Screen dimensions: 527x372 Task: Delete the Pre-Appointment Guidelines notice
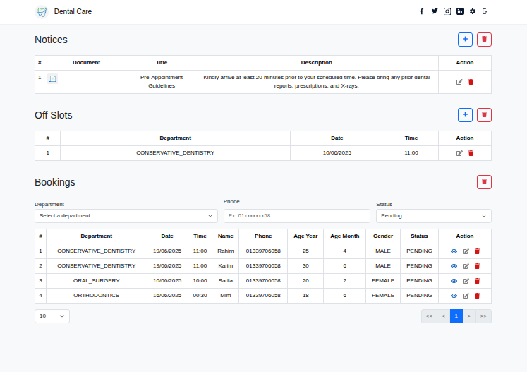(x=471, y=82)
